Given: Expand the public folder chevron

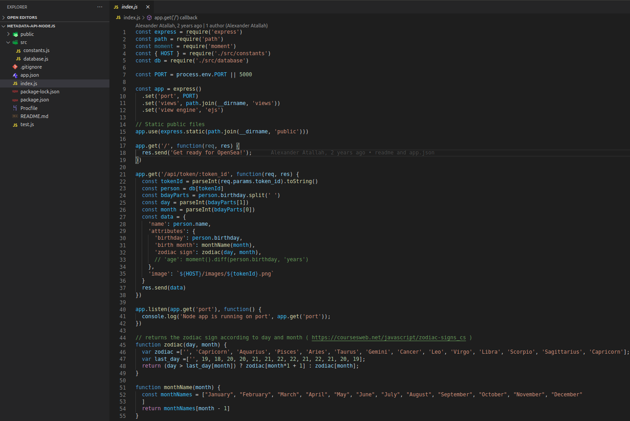Looking at the screenshot, I should click(8, 34).
